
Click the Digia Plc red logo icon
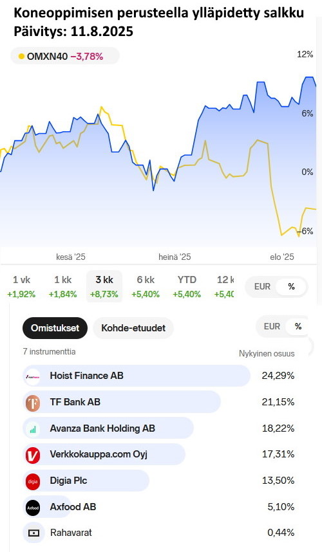[x=33, y=481]
